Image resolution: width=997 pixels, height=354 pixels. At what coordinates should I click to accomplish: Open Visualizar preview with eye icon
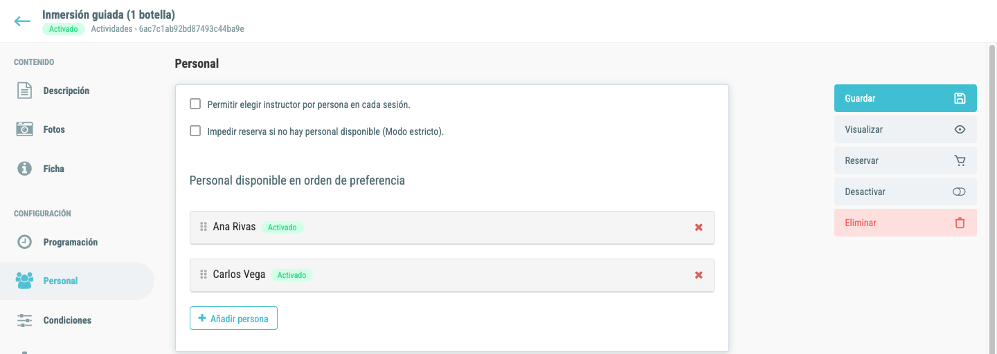click(906, 129)
